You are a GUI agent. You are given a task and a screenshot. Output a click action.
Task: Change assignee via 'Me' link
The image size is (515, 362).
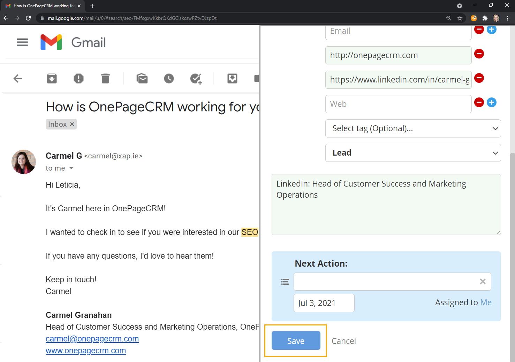coord(486,302)
